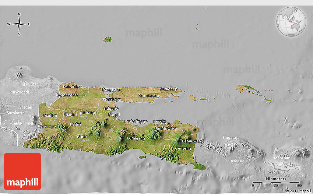Click the Blitar city label

(82, 137)
